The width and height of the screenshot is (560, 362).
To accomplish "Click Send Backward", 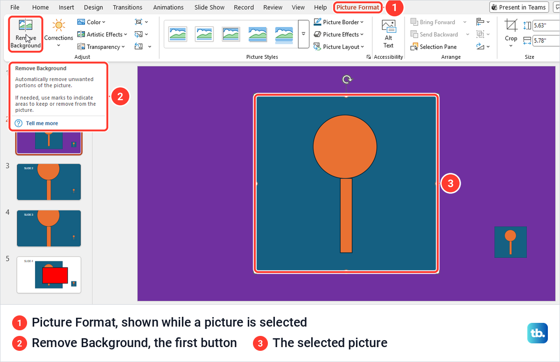I will (x=434, y=34).
